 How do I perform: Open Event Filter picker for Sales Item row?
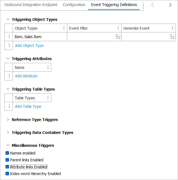pyautogui.click(x=118, y=37)
